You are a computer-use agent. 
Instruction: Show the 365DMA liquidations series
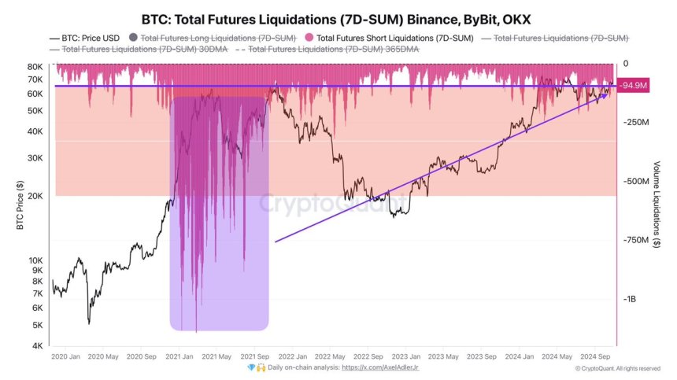[x=333, y=49]
